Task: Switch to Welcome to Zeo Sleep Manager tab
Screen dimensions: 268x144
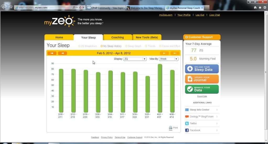Action: point(145,8)
